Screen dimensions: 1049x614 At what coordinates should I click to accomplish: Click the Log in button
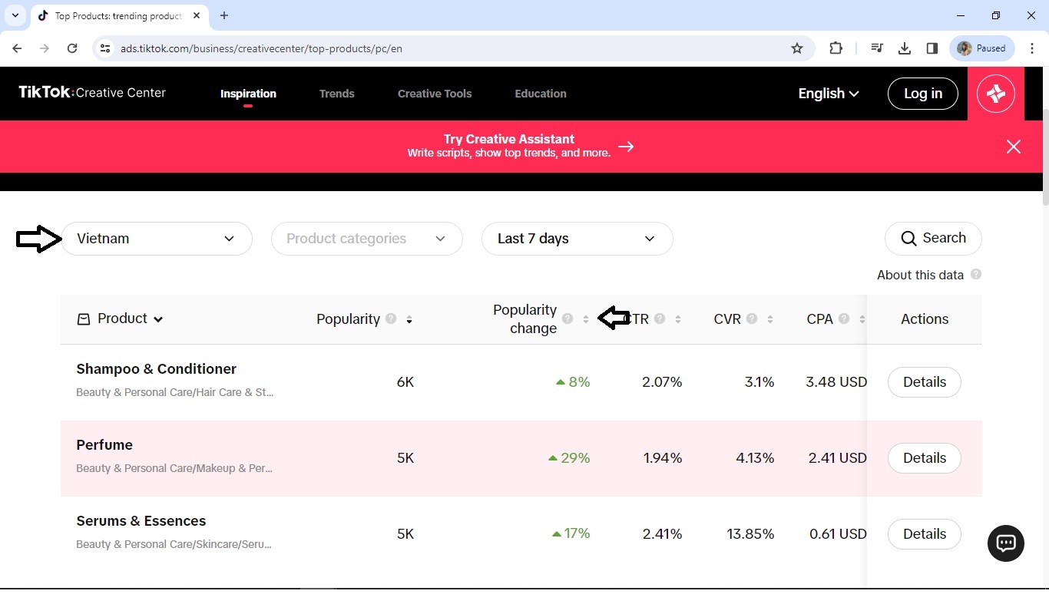coord(922,94)
